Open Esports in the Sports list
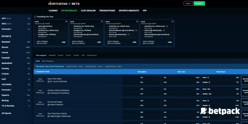 point(16,95)
